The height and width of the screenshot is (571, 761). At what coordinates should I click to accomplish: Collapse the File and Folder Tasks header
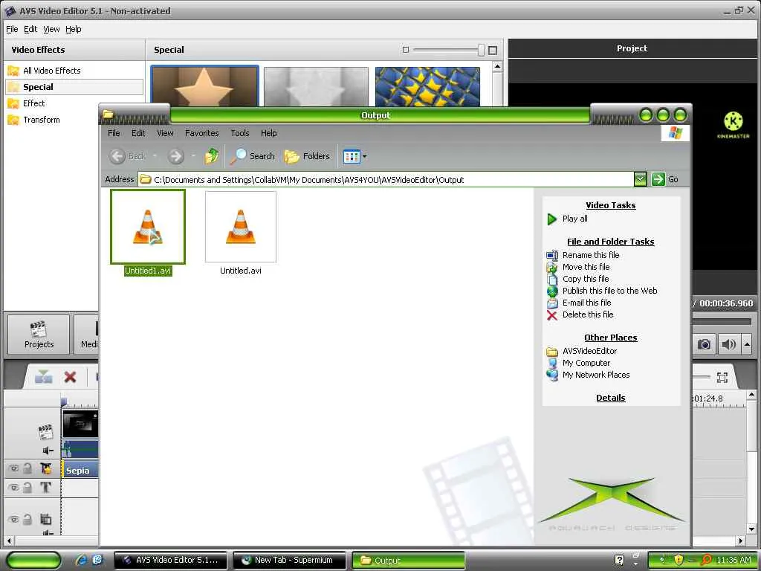pyautogui.click(x=611, y=242)
